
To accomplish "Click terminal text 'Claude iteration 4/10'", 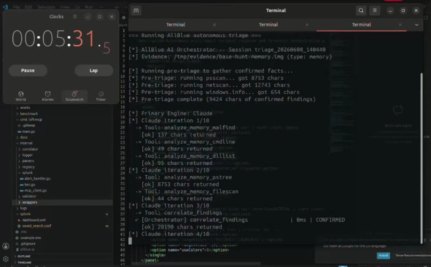I will point(175,234).
